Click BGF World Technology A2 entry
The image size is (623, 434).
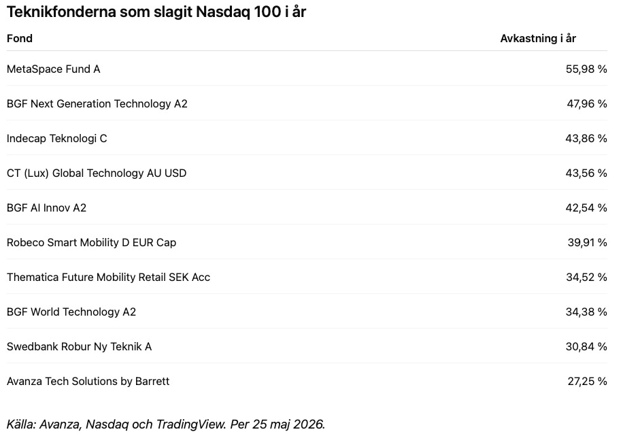point(71,312)
